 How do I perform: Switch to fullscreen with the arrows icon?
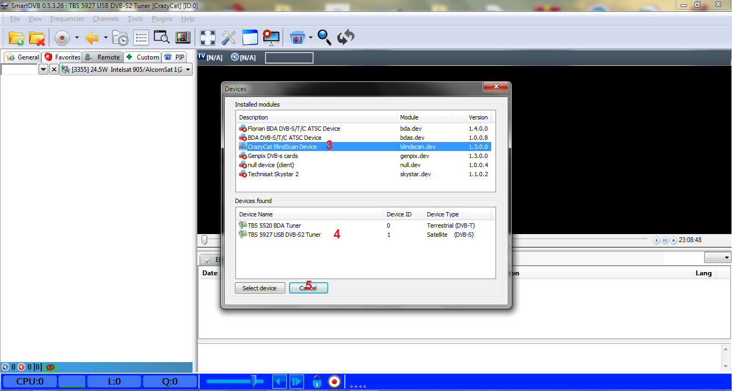[208, 37]
